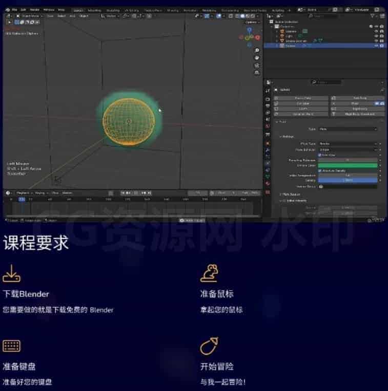This screenshot has width=388, height=391.
Task: Open the texture checker tab icon
Action: pyautogui.click(x=268, y=192)
